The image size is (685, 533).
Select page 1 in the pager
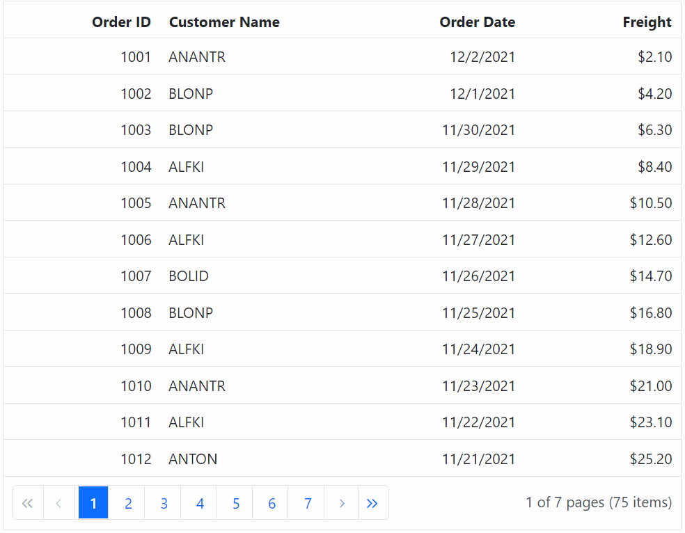(x=93, y=503)
